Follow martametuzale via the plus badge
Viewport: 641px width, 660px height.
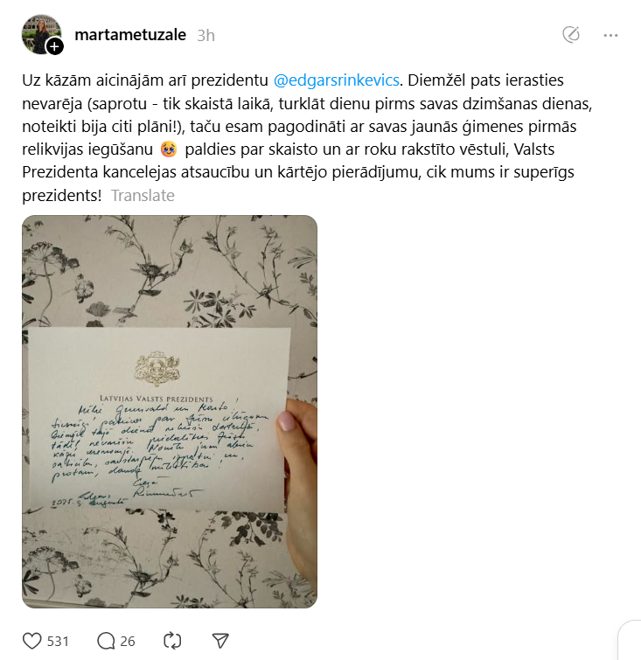[x=54, y=46]
